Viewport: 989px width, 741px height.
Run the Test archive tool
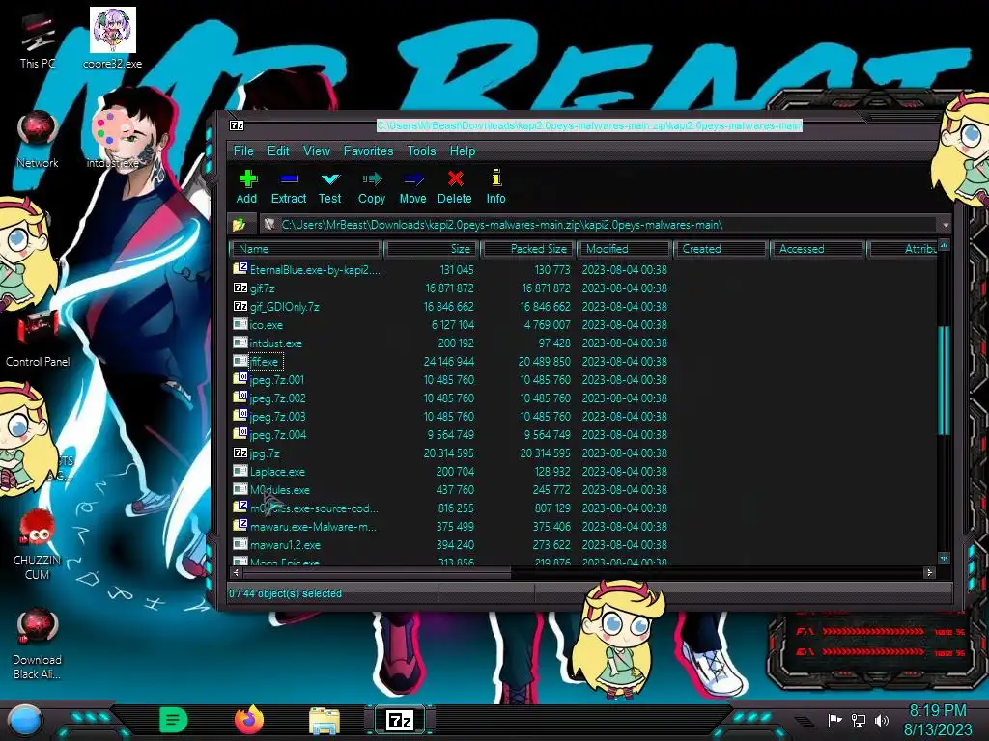pyautogui.click(x=329, y=187)
